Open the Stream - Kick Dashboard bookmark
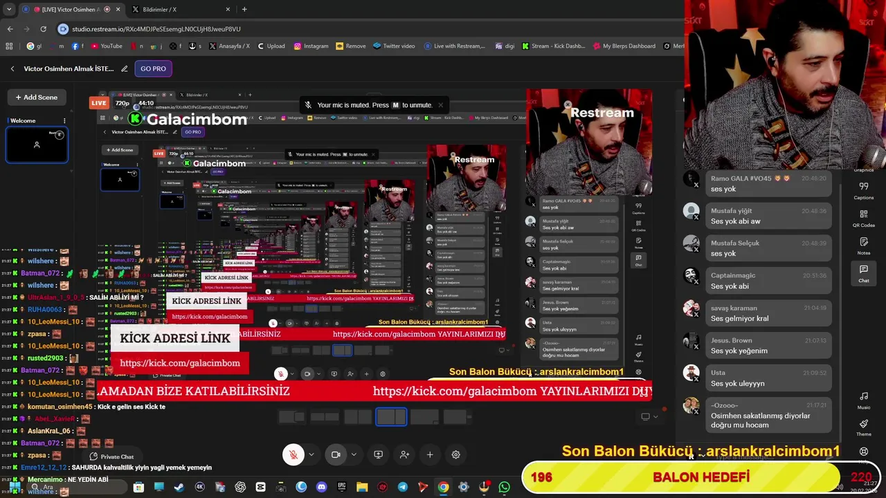Viewport: 886px width, 498px height. (553, 46)
